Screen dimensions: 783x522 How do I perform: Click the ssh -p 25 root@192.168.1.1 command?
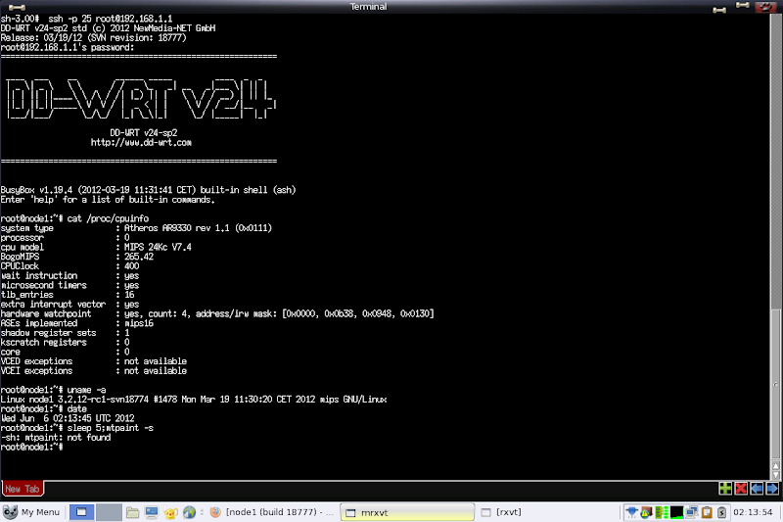tap(111, 19)
